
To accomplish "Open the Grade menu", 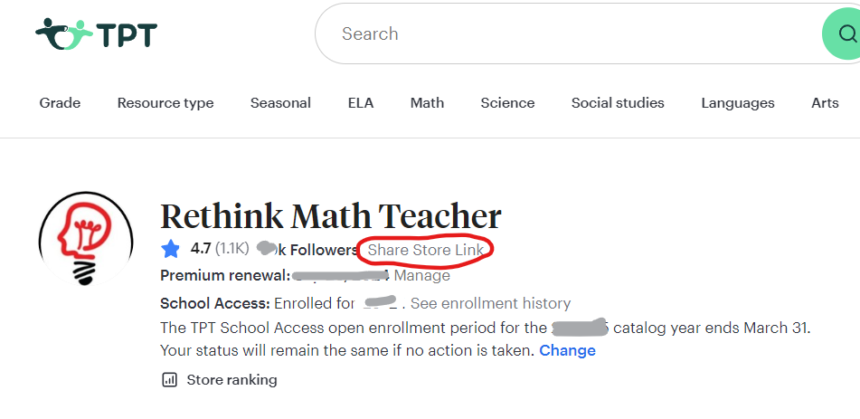I will (60, 103).
